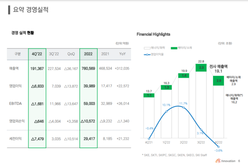Select the 영업이익 row label
Screen dimensions: 248x168
pos(15,86)
